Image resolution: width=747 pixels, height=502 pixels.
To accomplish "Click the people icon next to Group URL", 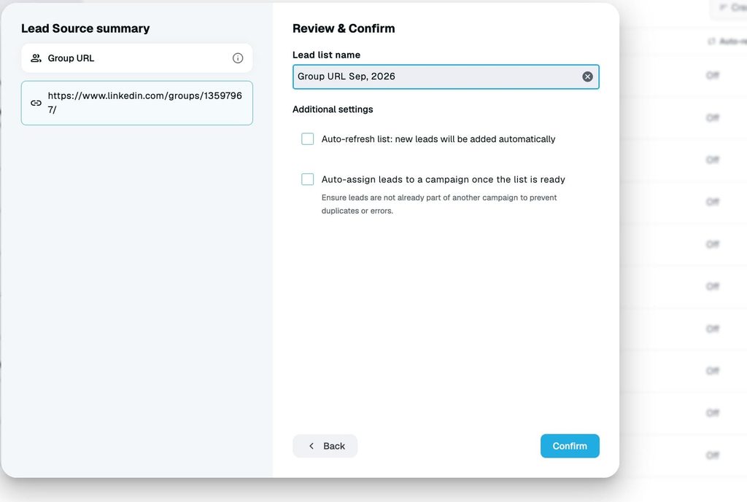I will click(36, 58).
